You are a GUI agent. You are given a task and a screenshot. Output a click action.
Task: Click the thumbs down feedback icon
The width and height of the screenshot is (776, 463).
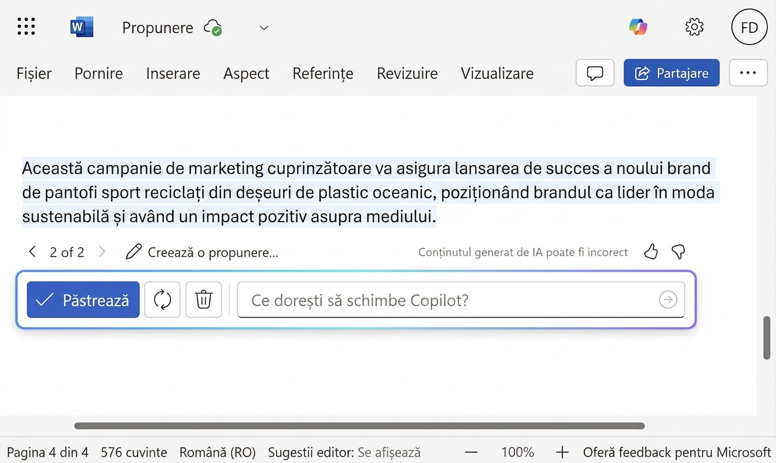point(678,252)
